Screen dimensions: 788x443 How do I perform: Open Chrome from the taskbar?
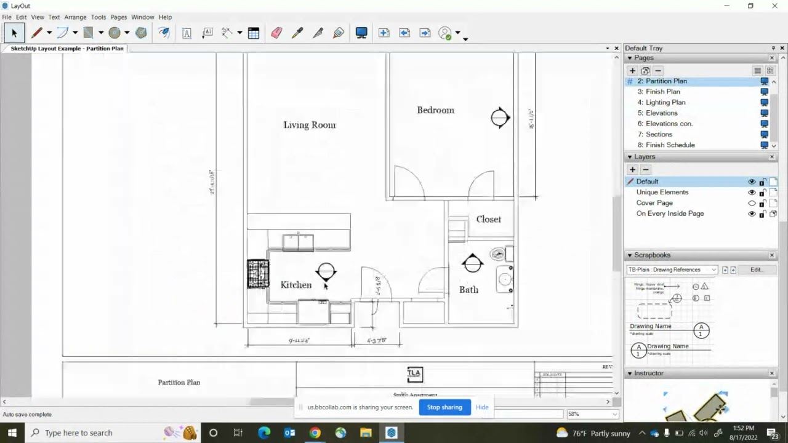point(315,433)
